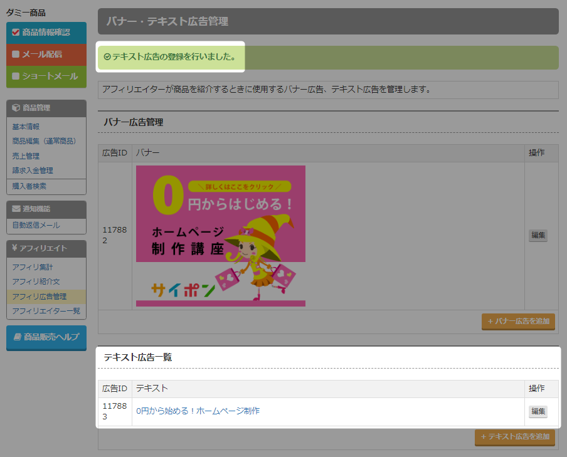The width and height of the screenshot is (567, 457).
Task: Toggle the checkbox icon beside ショートメール
Action: coord(16,76)
